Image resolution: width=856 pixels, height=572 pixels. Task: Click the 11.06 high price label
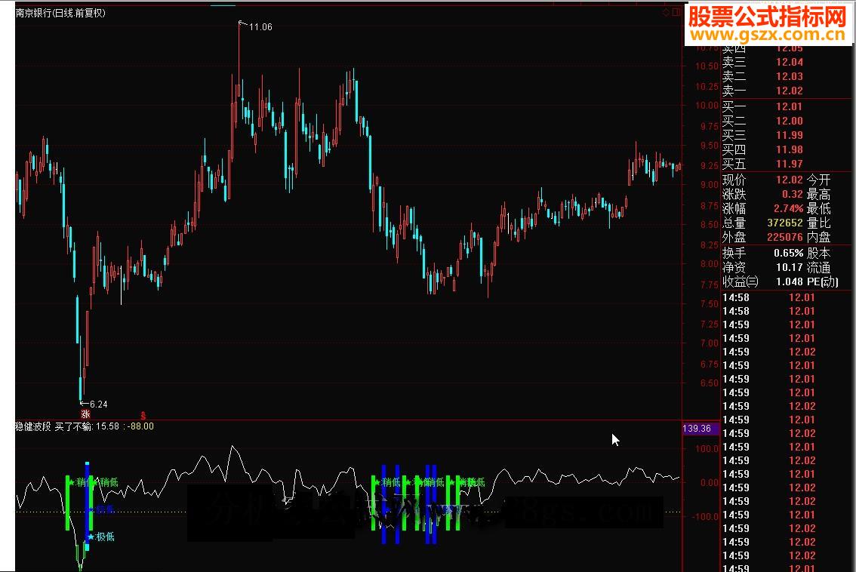pyautogui.click(x=260, y=26)
